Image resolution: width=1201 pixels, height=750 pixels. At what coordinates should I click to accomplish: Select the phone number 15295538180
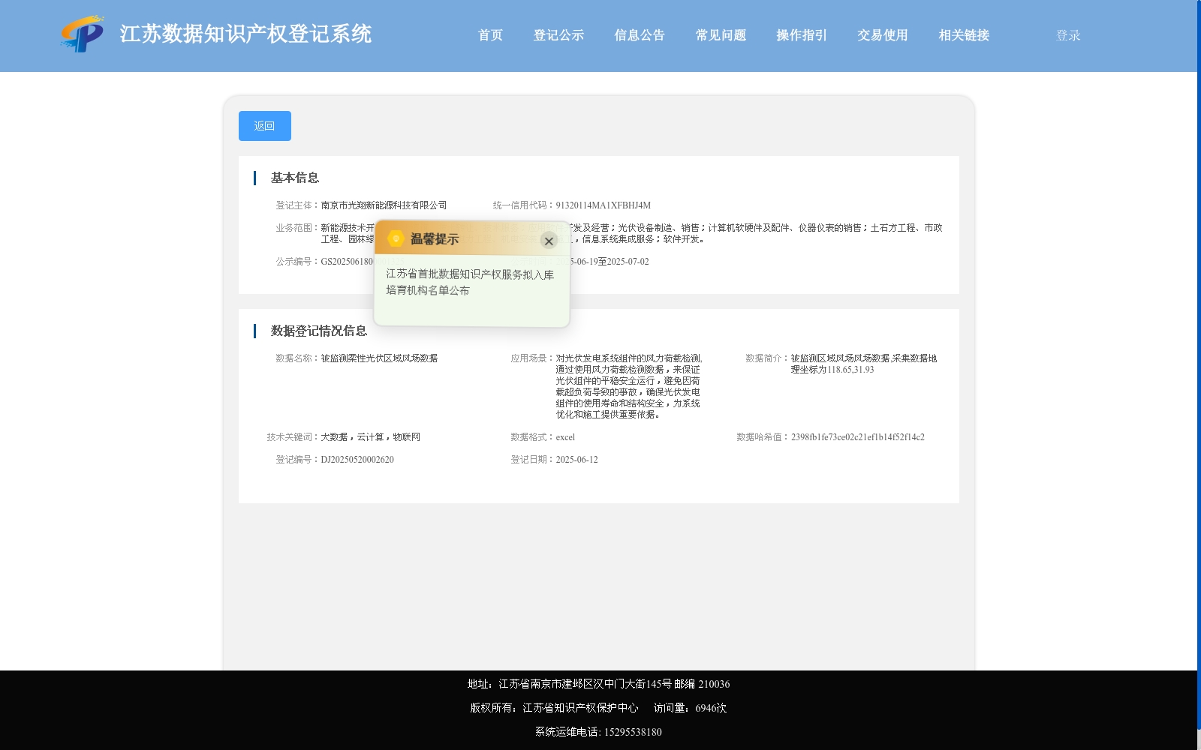(633, 732)
